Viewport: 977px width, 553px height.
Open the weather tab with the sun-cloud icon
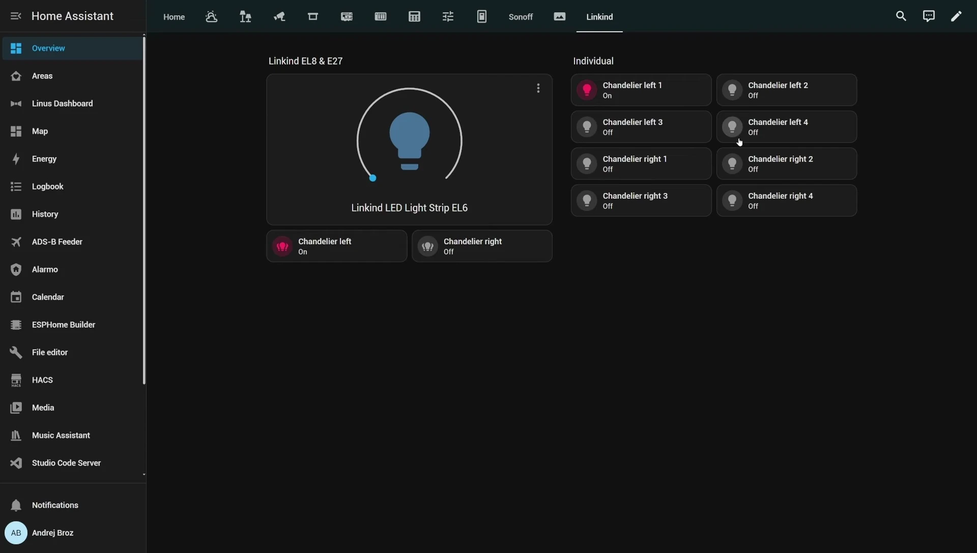click(212, 17)
